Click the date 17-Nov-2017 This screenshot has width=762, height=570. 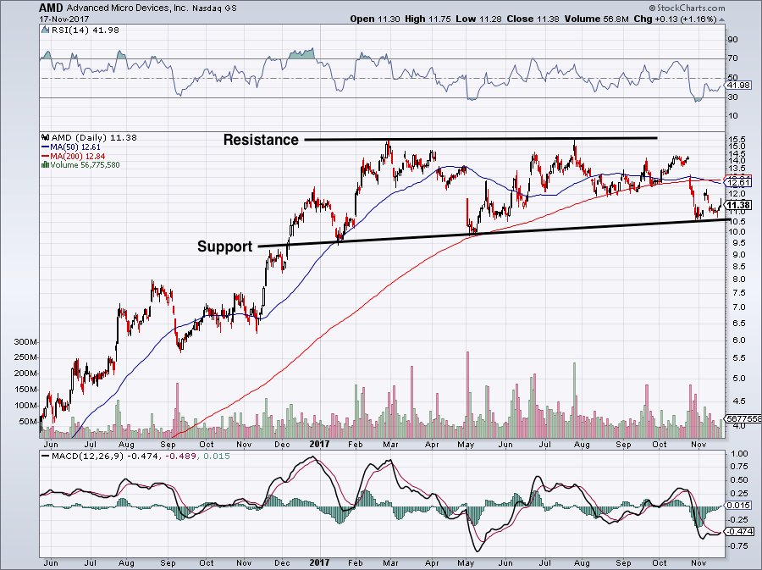click(x=64, y=19)
